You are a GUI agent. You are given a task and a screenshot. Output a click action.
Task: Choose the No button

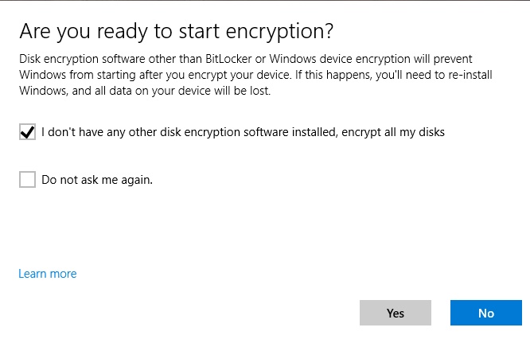pos(485,313)
